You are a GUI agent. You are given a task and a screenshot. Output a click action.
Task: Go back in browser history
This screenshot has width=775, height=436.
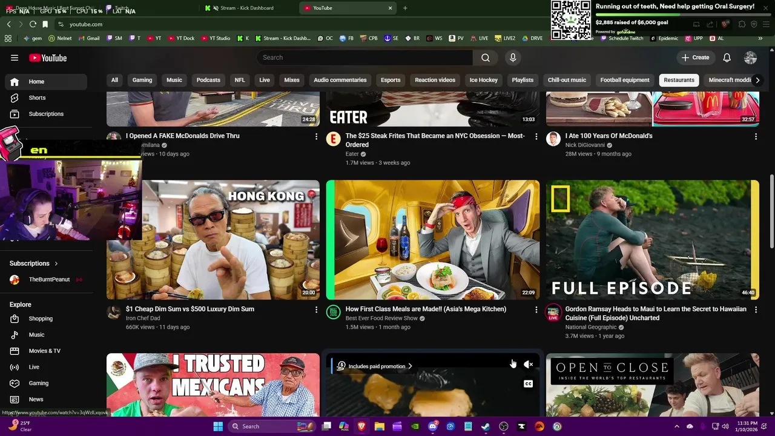pos(8,24)
